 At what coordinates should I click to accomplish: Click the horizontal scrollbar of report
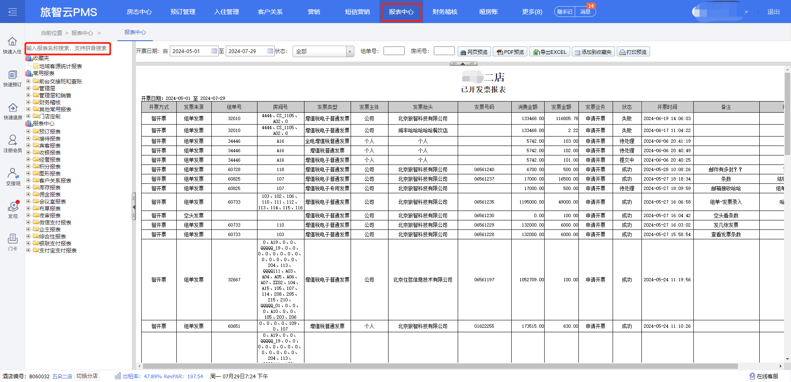pyautogui.click(x=440, y=366)
